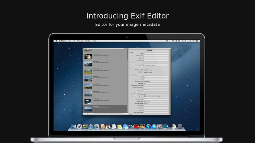This screenshot has height=143, width=255.
Task: Open the Presets popup below photo list
Action: pyautogui.click(x=90, y=114)
